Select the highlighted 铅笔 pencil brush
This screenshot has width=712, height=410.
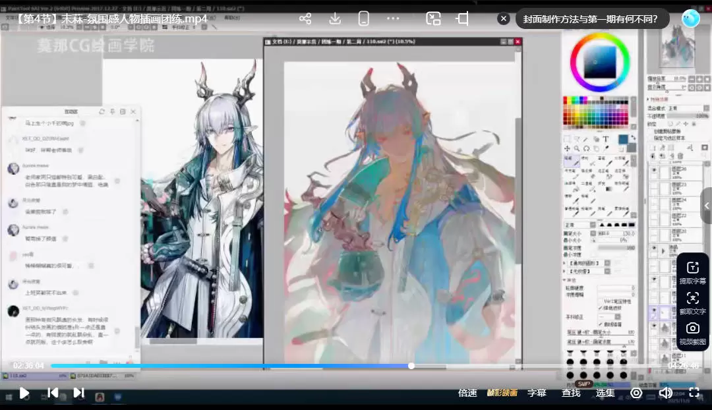pos(571,160)
